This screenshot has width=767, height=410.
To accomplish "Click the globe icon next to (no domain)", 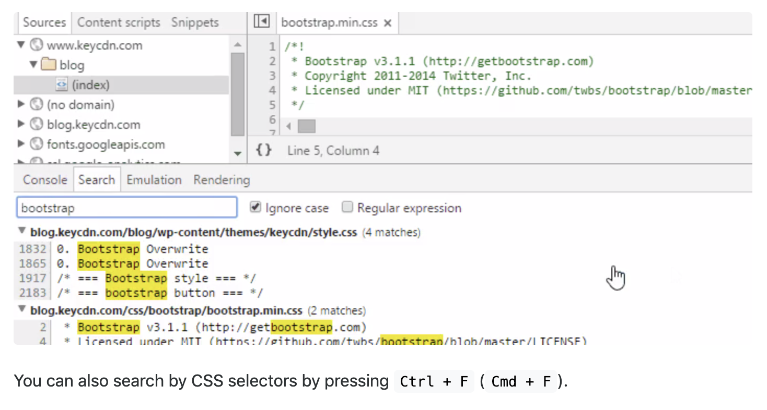I will tap(36, 104).
